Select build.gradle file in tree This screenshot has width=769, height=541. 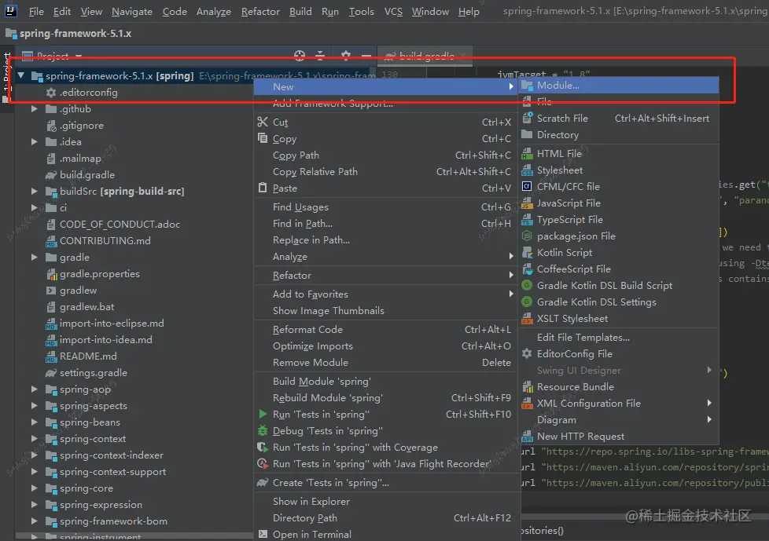pos(86,175)
